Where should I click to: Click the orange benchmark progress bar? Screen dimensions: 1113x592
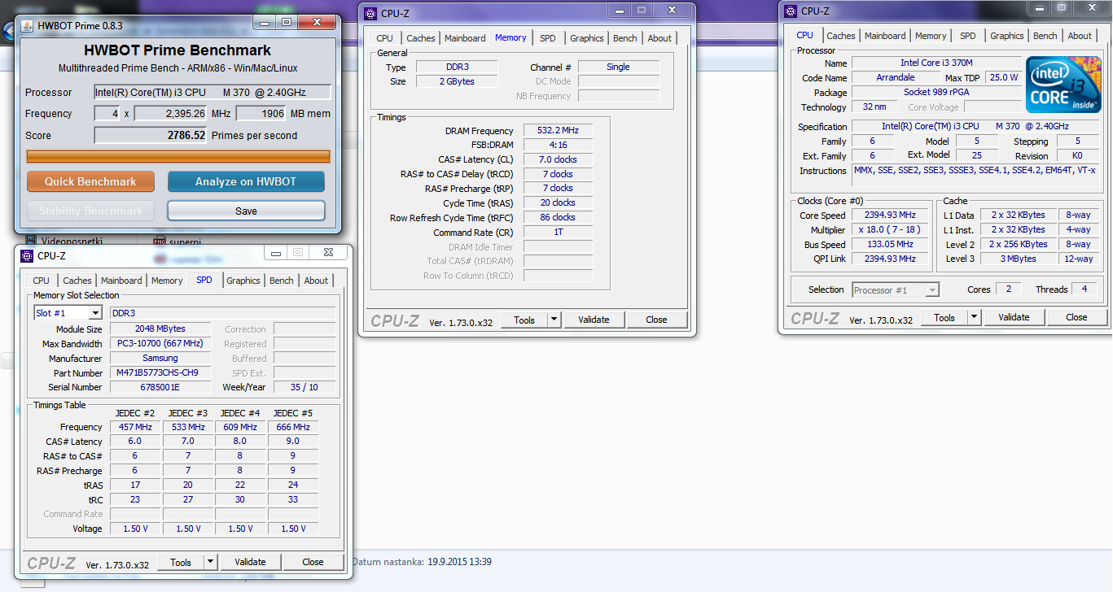[x=178, y=156]
